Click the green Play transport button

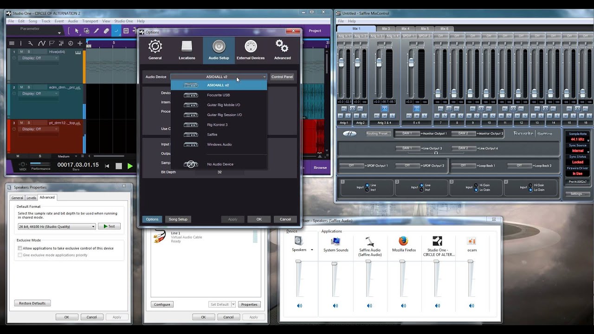pyautogui.click(x=130, y=166)
